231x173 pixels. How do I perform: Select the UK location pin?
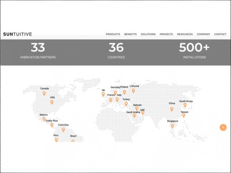[103, 94]
